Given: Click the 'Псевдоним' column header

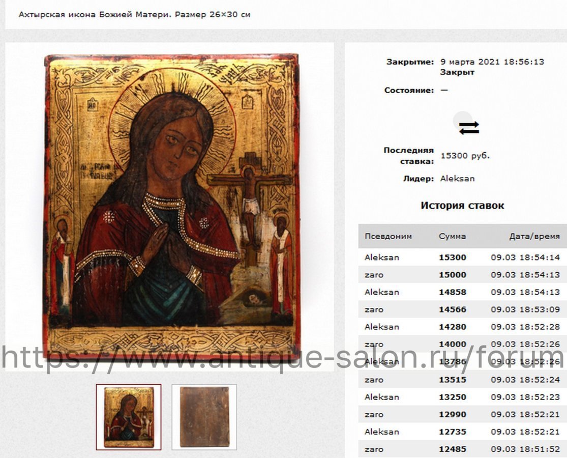Looking at the screenshot, I should pos(388,236).
